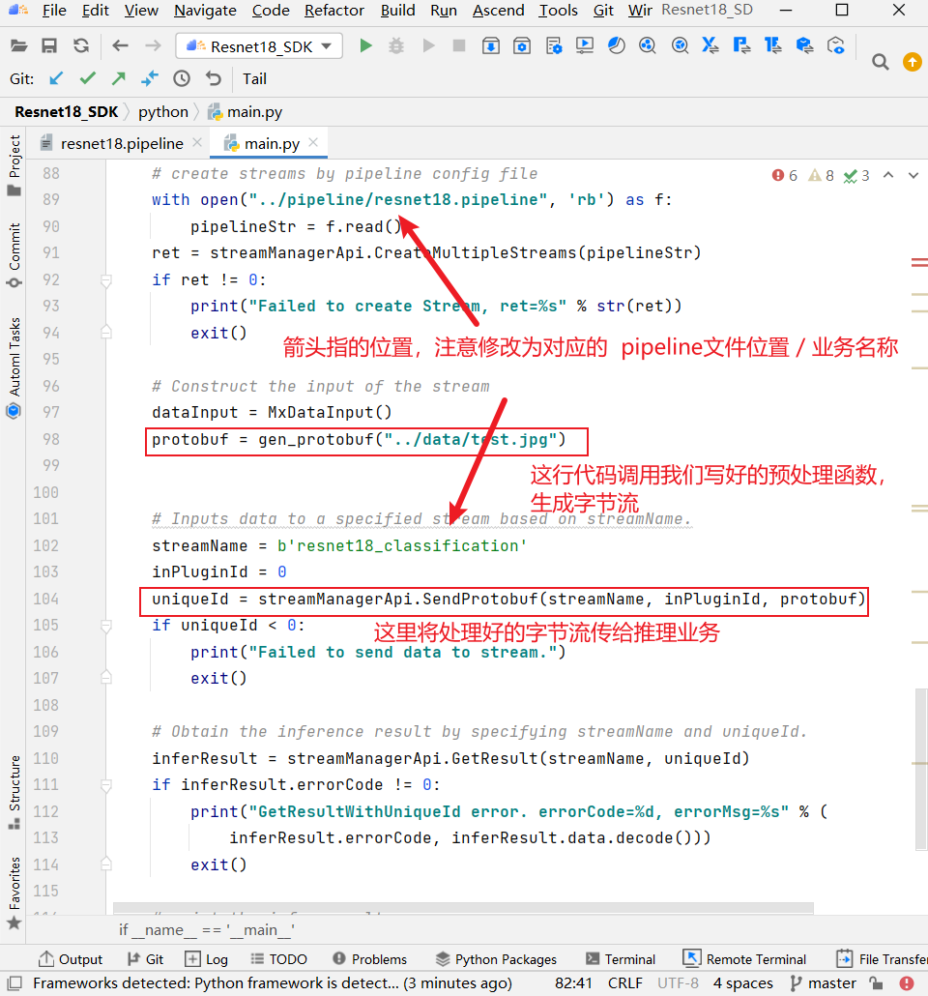Click the Tail toolbar button
Viewport: 928px width, 996px height.
(x=254, y=78)
